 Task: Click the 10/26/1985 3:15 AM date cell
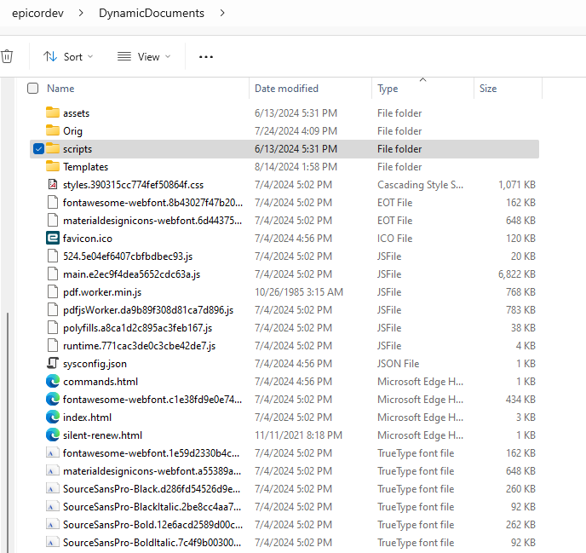299,292
